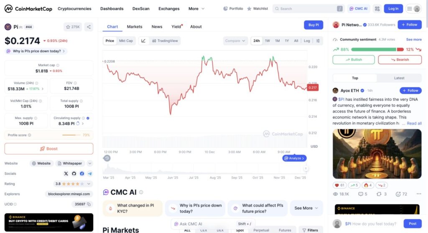Click the star watchlist icon showing 275K

[x=73, y=27]
